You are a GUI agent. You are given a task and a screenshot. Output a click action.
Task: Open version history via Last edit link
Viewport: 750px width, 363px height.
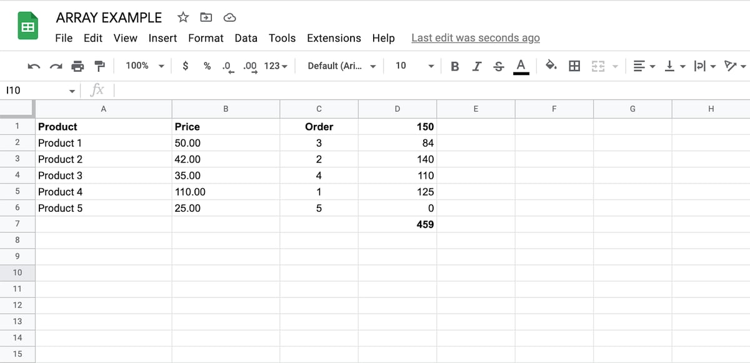tap(476, 38)
